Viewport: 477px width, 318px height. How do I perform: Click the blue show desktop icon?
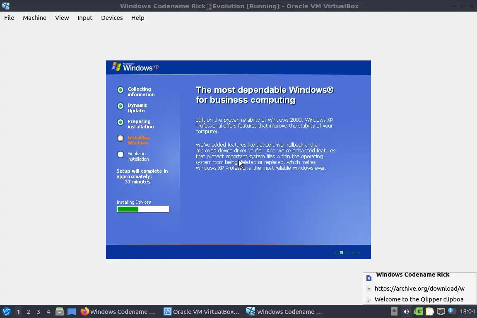click(72, 312)
